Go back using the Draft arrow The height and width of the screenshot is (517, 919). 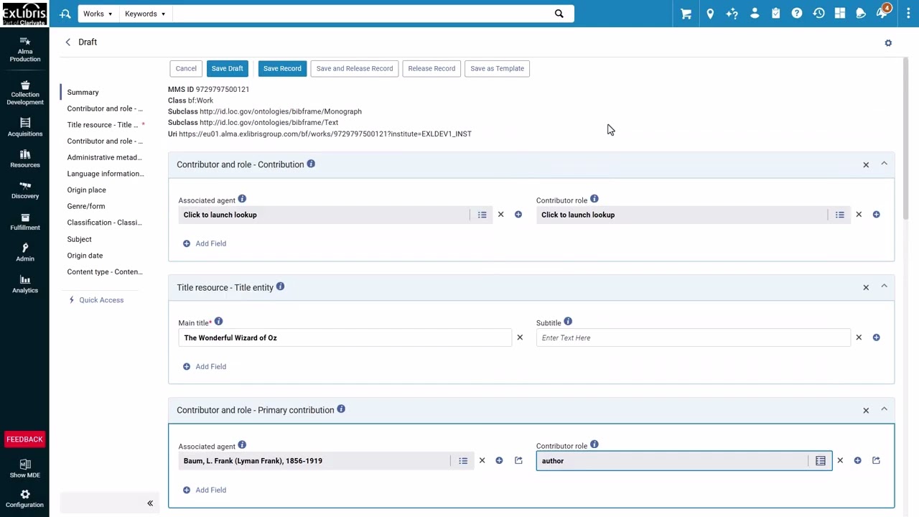pyautogui.click(x=68, y=42)
